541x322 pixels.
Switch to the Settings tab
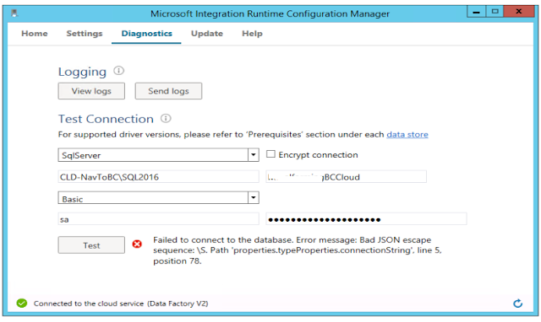(85, 34)
